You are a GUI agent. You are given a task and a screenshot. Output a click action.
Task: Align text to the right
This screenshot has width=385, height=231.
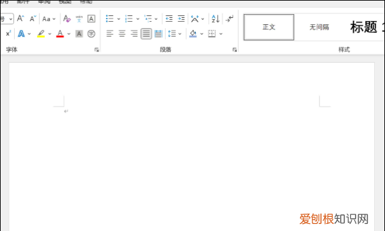(134, 33)
